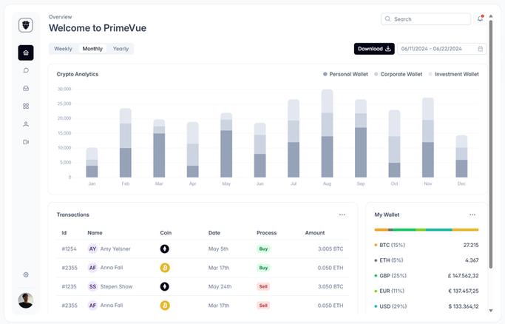Open the inbox icon in sidebar

[26, 88]
